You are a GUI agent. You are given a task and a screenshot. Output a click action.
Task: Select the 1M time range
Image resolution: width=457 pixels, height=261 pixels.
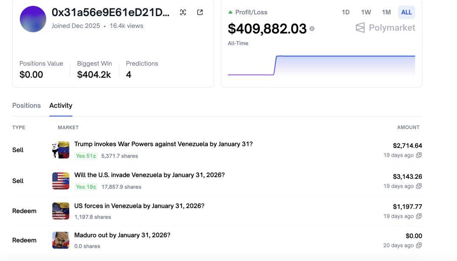point(386,12)
